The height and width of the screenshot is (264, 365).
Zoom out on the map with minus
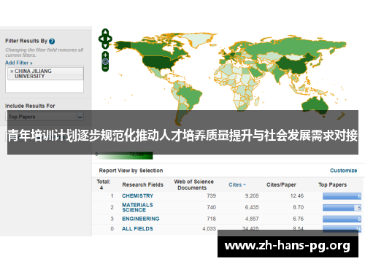pos(105,68)
